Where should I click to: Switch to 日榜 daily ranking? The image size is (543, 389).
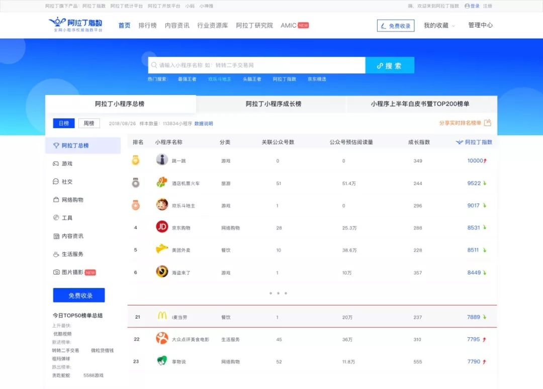[64, 124]
